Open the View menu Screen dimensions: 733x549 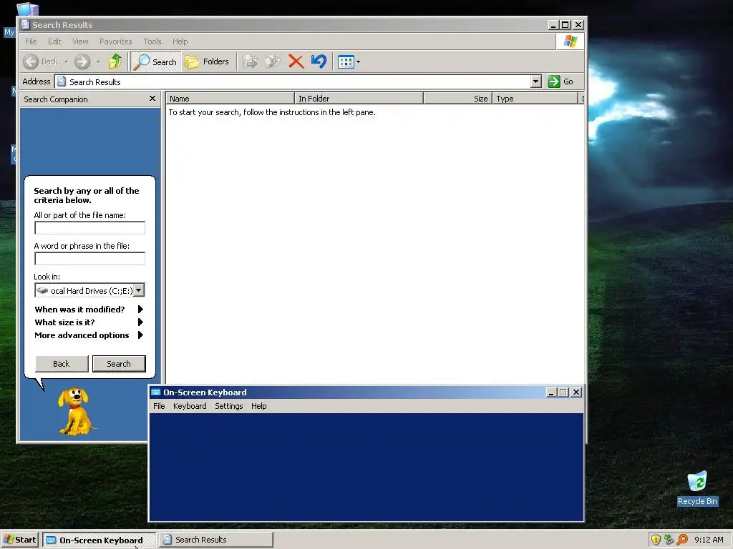pyautogui.click(x=80, y=41)
